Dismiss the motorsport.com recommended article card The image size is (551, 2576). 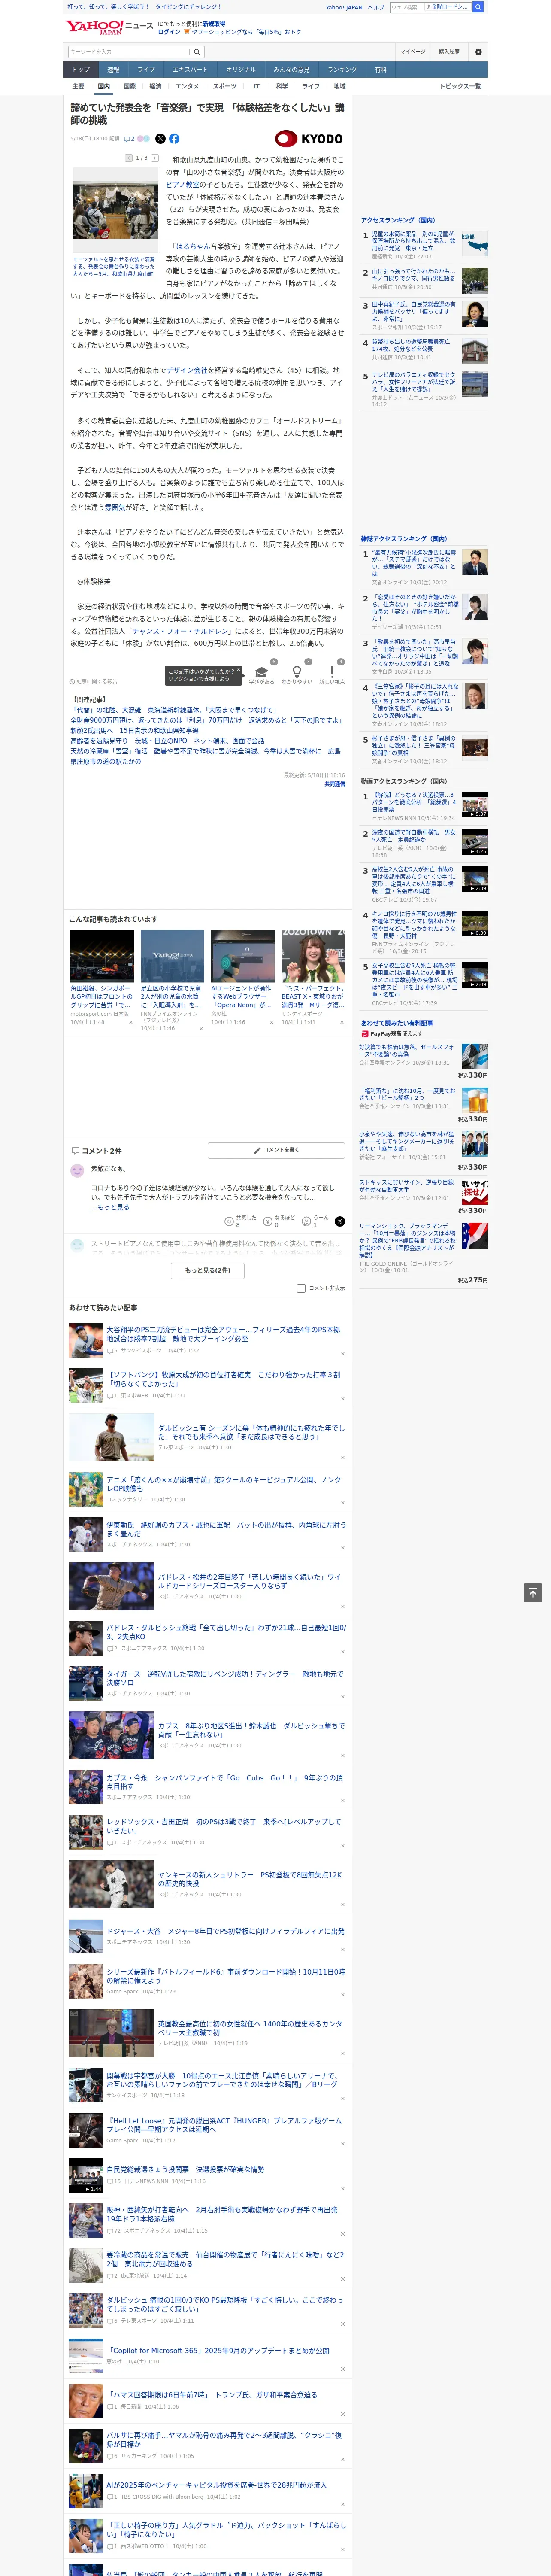(131, 1022)
